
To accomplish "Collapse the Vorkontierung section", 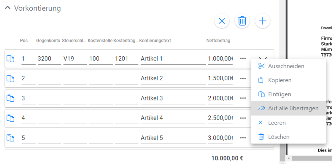I will (8, 8).
